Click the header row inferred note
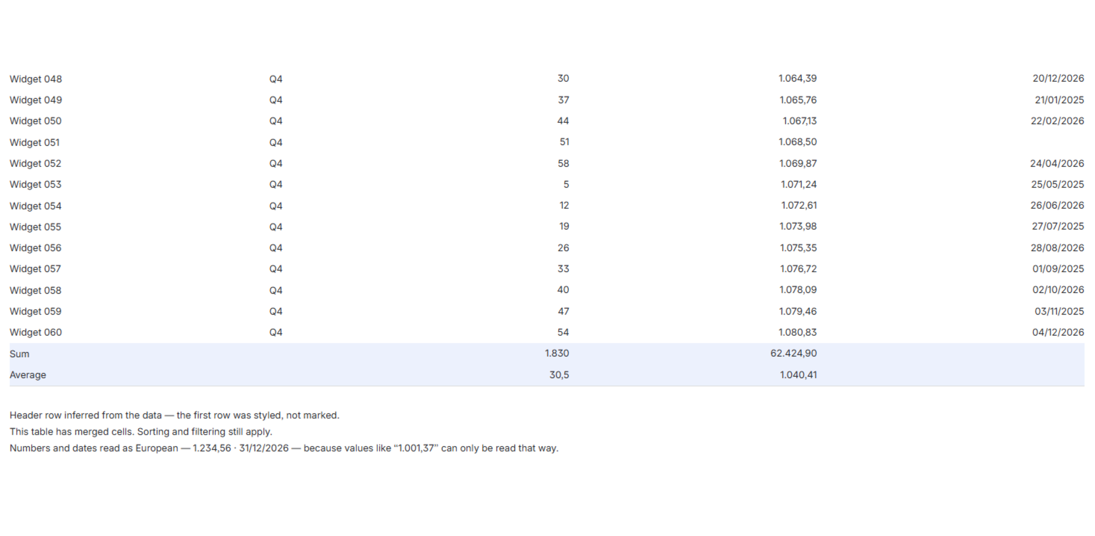Image resolution: width=1095 pixels, height=536 pixels. coord(174,415)
